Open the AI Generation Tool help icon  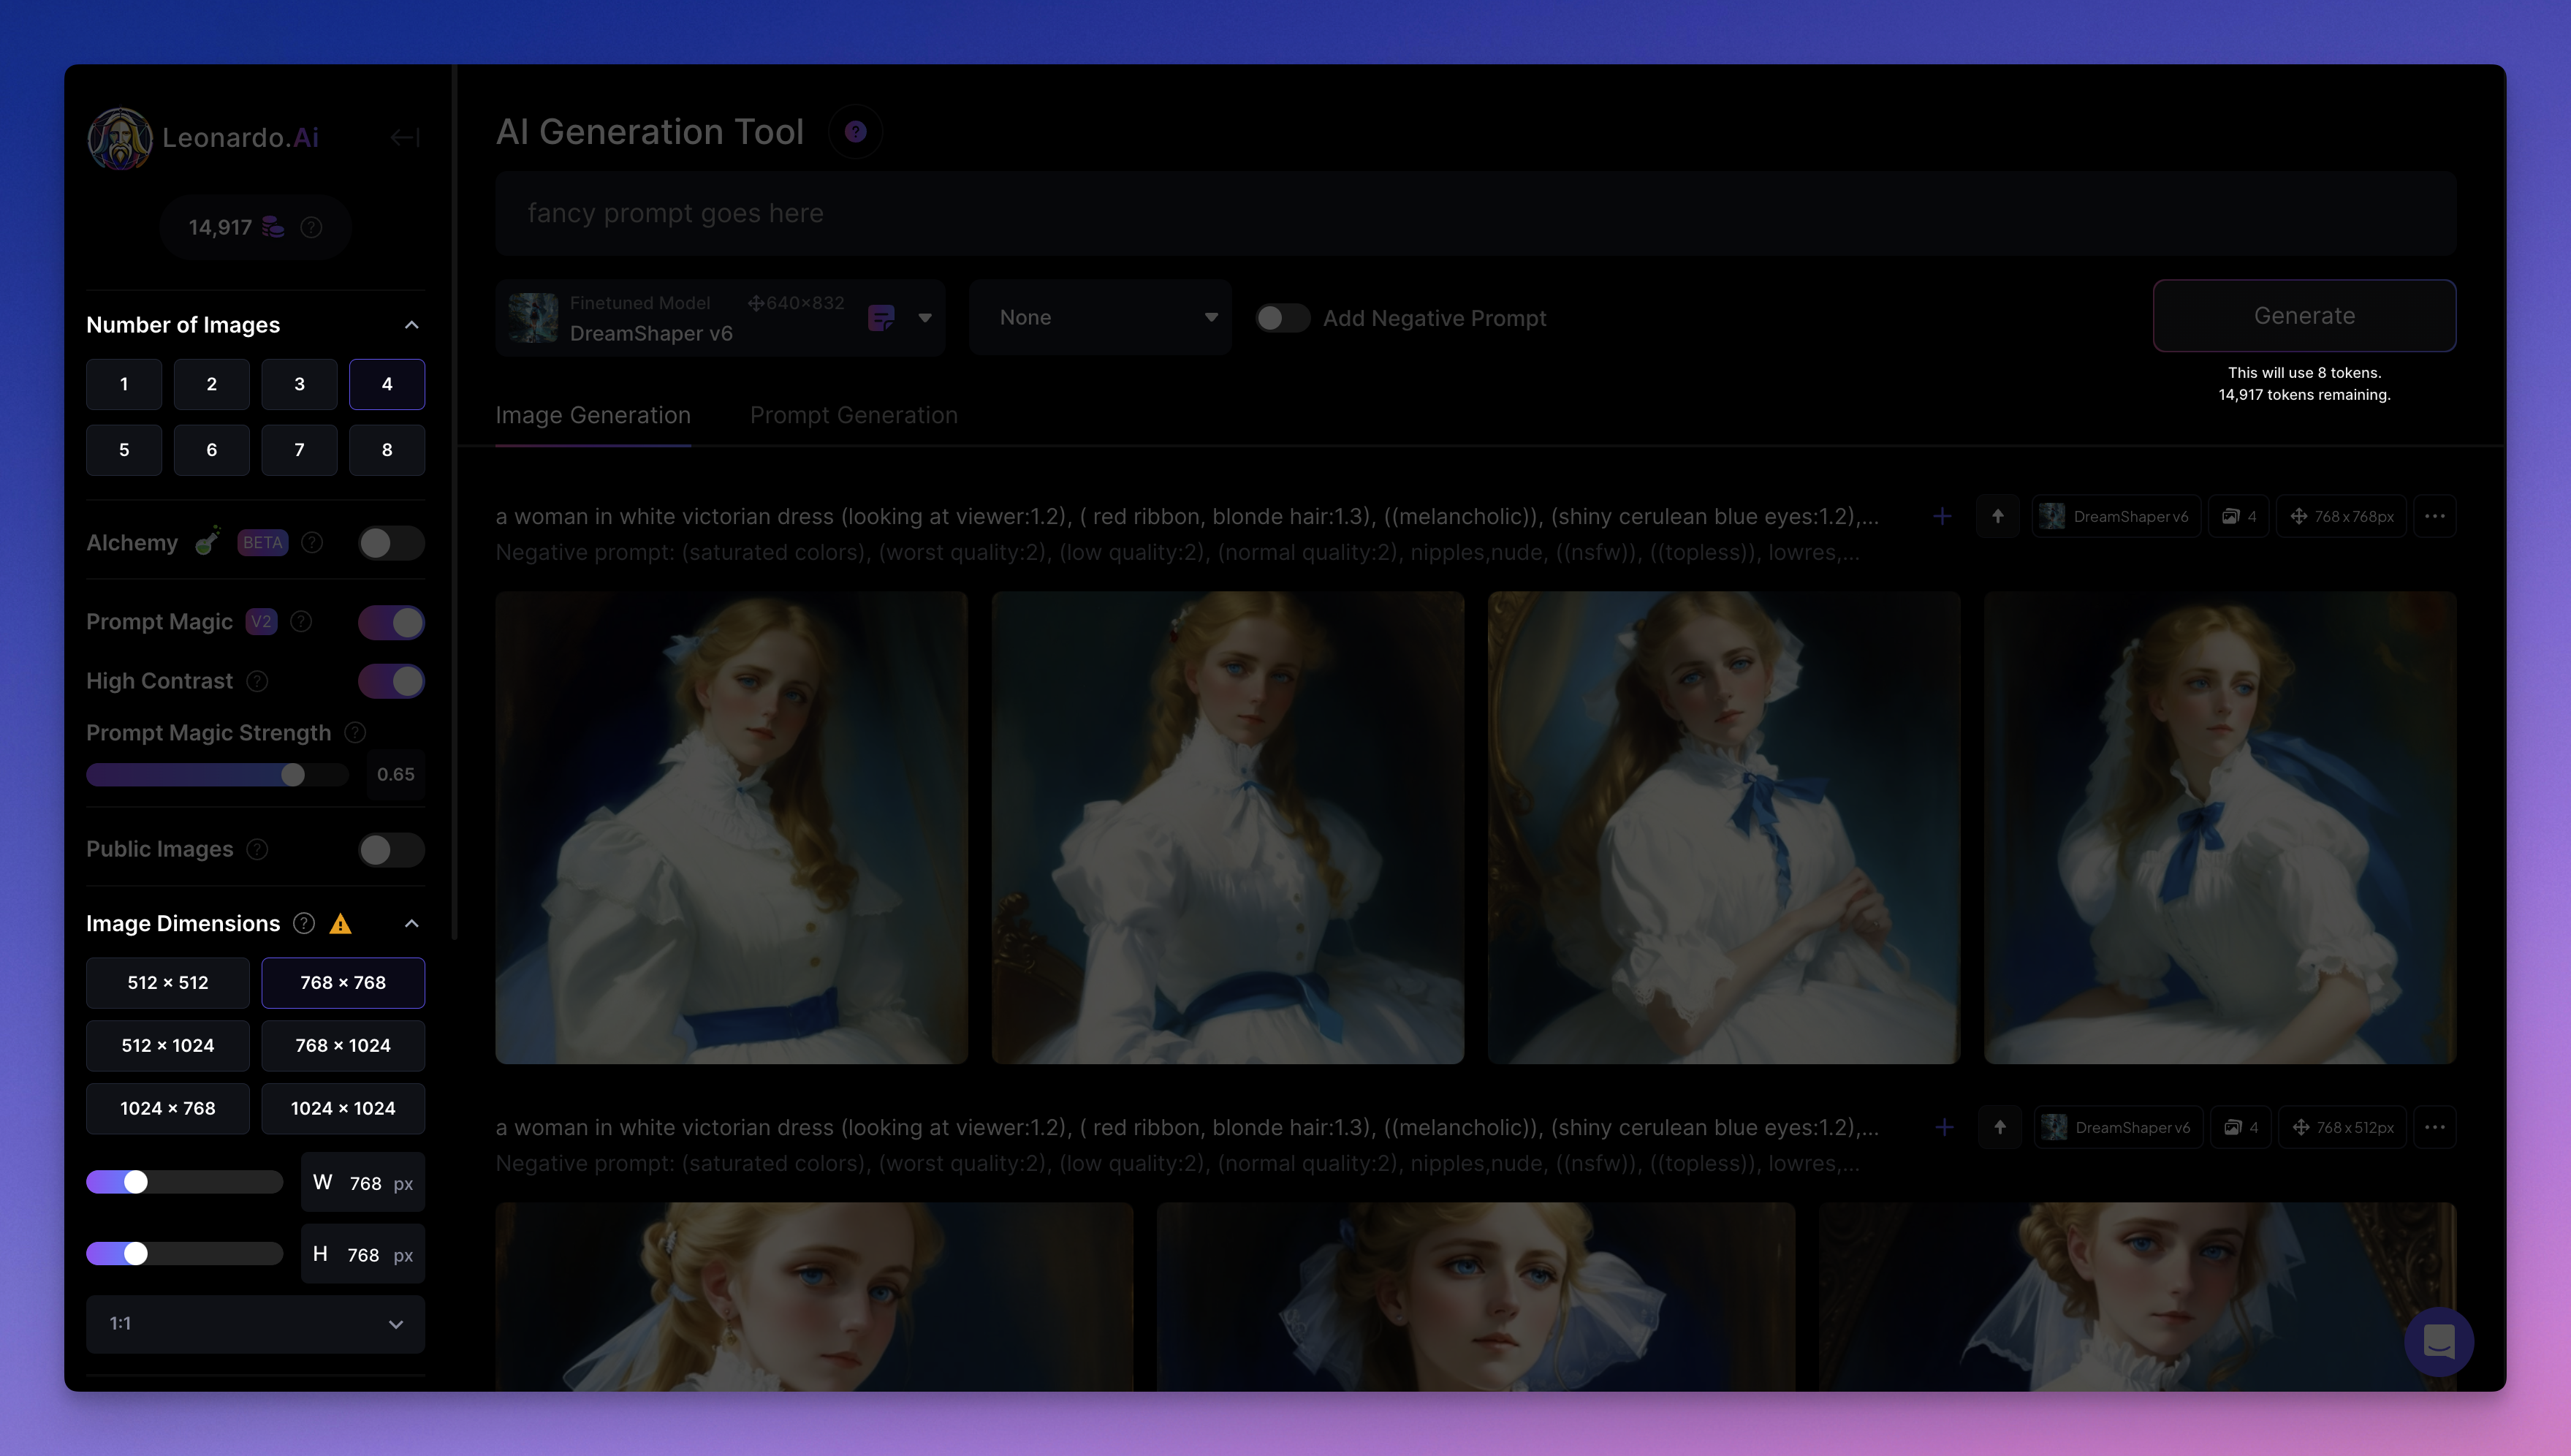[856, 132]
